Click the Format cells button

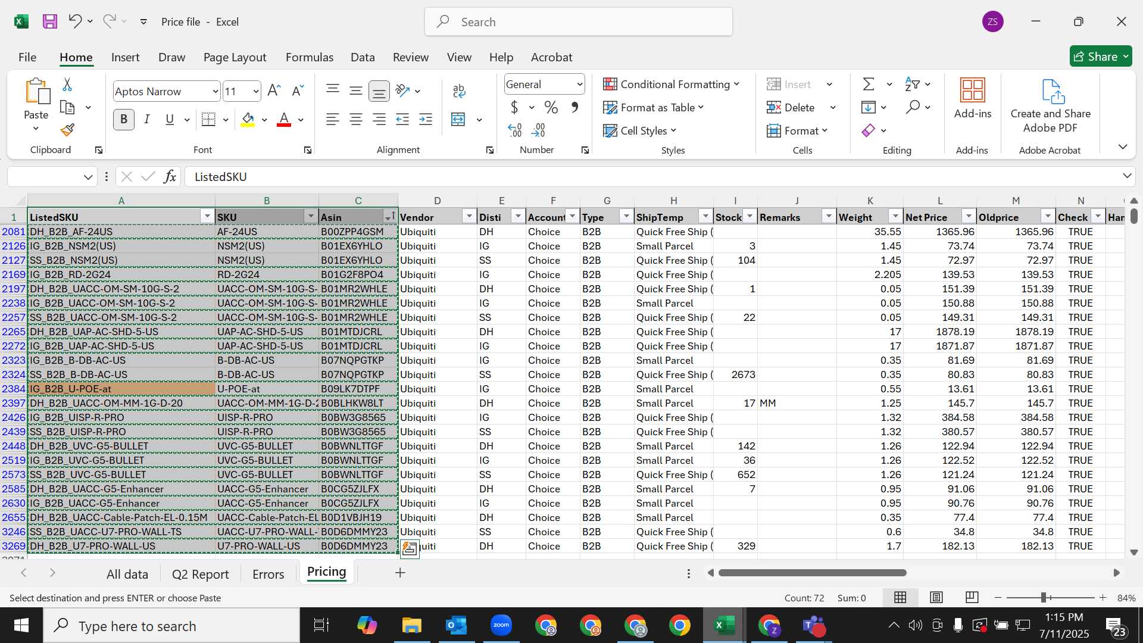(x=797, y=130)
